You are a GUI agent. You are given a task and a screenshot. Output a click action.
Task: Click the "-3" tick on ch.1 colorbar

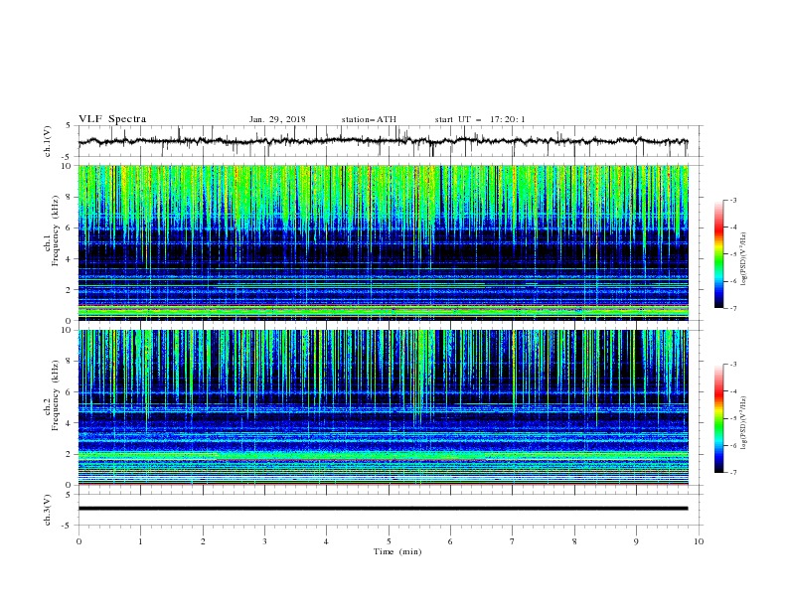click(x=733, y=200)
